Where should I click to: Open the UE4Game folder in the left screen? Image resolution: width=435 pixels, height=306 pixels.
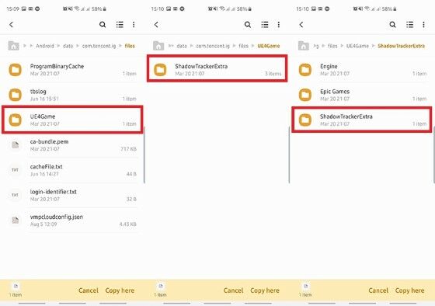click(x=72, y=120)
